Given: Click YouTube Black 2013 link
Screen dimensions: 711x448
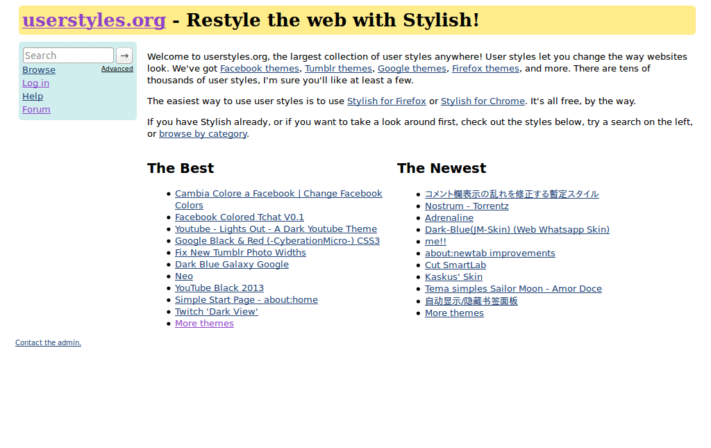Looking at the screenshot, I should point(219,288).
